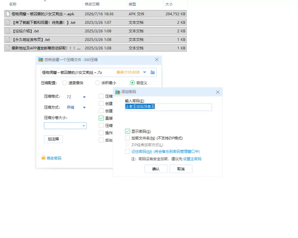Click the sort arrow above the 名称 column
Image resolution: width=298 pixels, height=238 pixels.
[45, 1]
